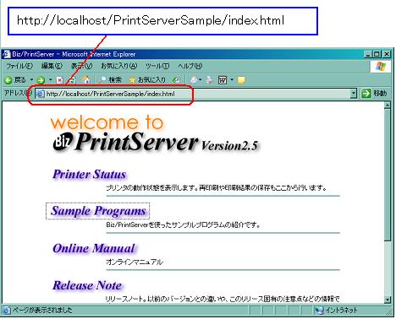This screenshot has height=319, width=396.
Task: Open the お気に入り(A) menu
Action: 119,66
